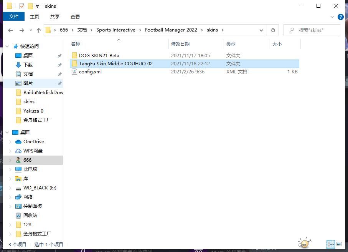Click the Properties checkmark icon in title bar
The width and height of the screenshot is (348, 252).
click(x=22, y=6)
